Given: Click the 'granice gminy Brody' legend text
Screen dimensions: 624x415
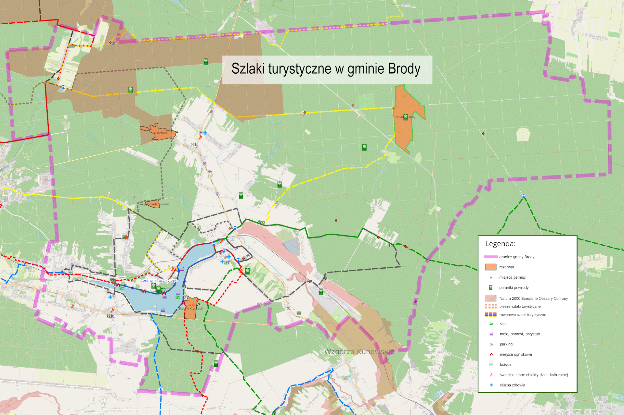Looking at the screenshot, I should click(517, 257).
